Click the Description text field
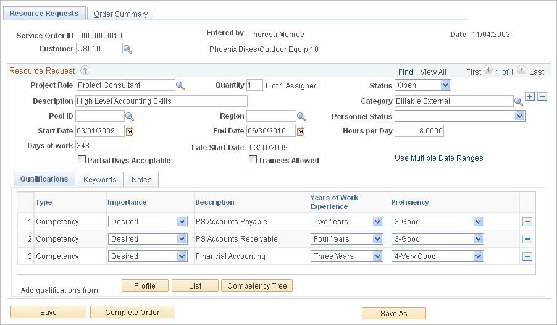This screenshot has width=557, height=325. pyautogui.click(x=161, y=101)
